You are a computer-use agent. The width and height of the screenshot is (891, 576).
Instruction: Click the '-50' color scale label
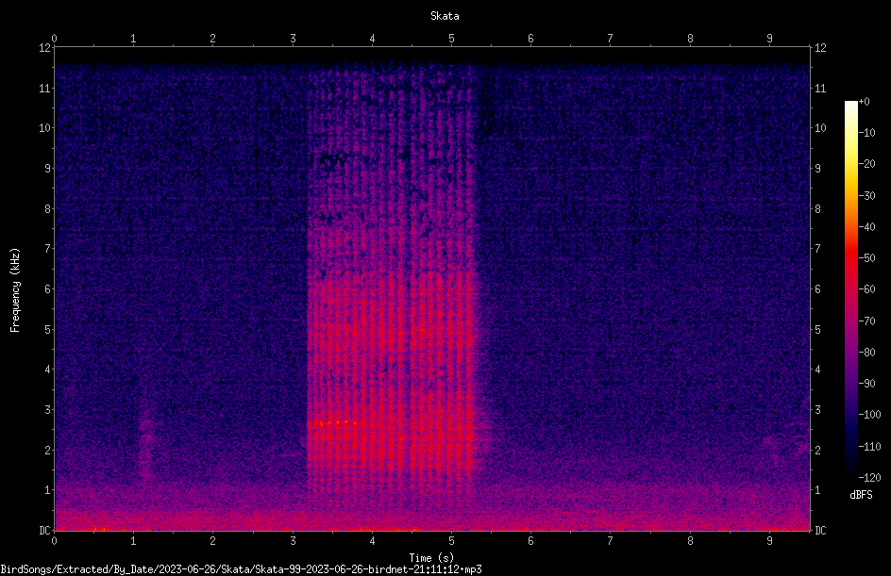866,257
